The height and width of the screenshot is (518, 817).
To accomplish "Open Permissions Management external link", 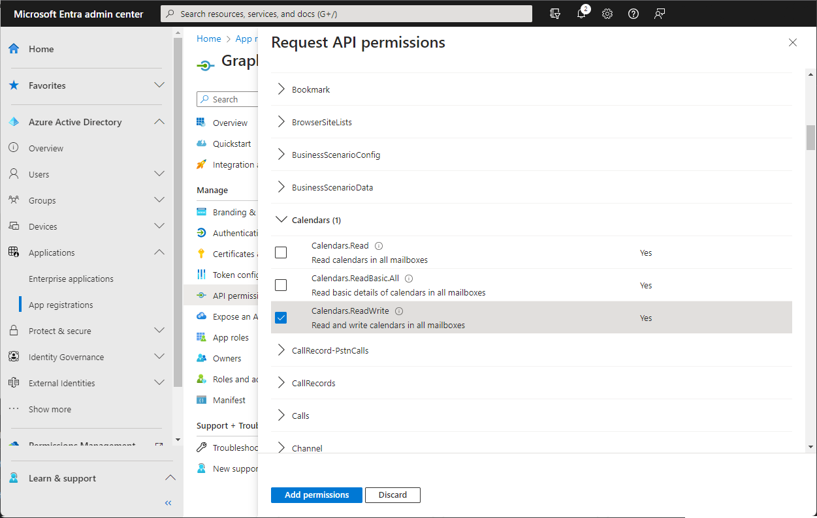I will pos(159,445).
